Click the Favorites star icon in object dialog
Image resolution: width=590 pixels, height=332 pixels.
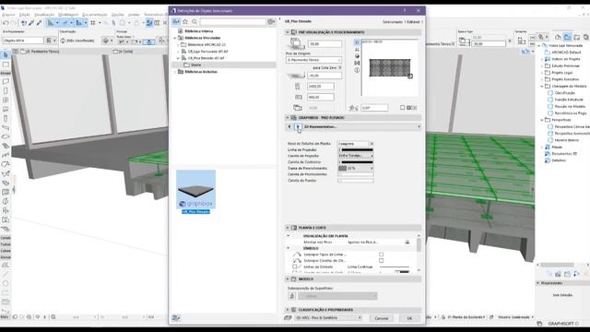(x=185, y=22)
